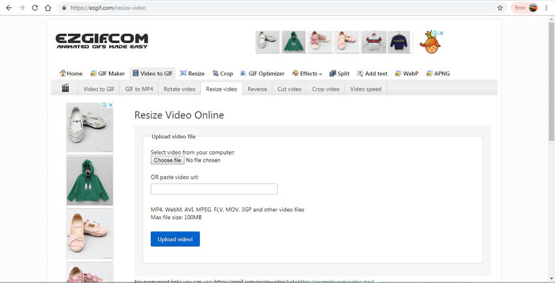Open the green hoodie sidebar ad image

(89, 181)
